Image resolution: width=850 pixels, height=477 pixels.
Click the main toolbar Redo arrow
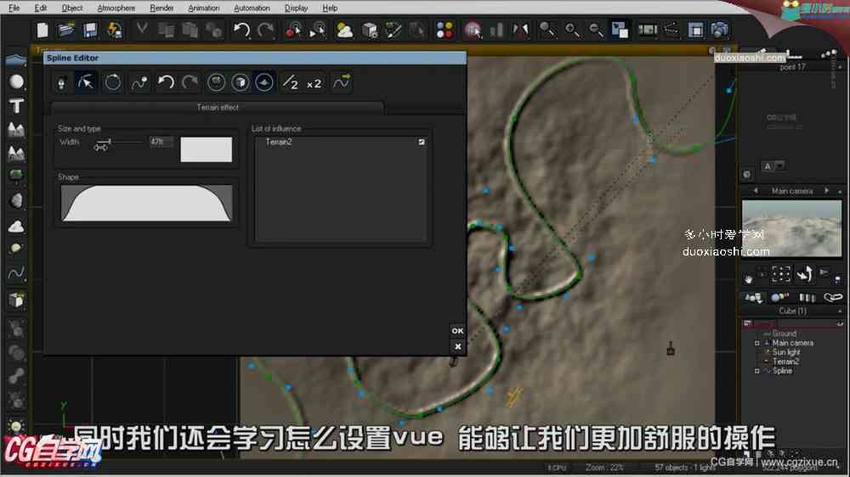point(265,31)
